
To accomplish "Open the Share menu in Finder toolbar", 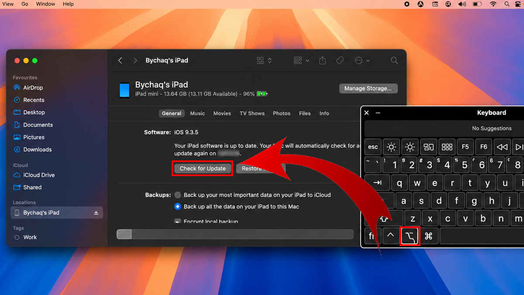I will pos(323,60).
